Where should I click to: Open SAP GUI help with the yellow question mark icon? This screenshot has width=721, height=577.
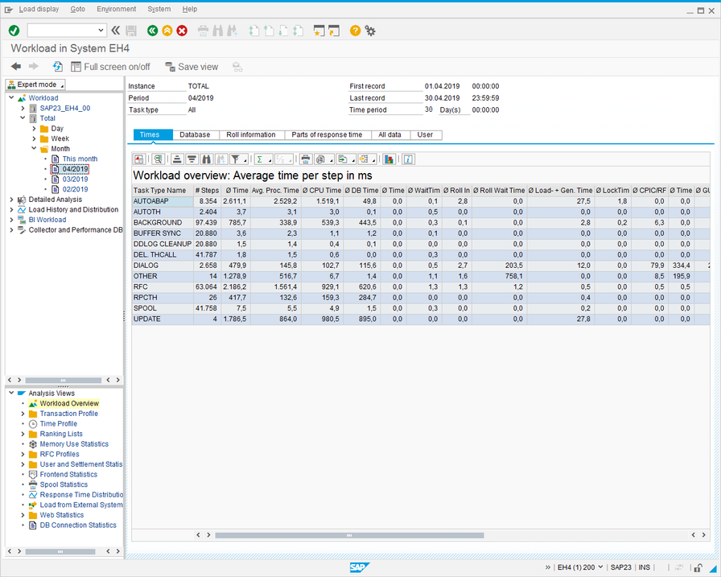[354, 31]
